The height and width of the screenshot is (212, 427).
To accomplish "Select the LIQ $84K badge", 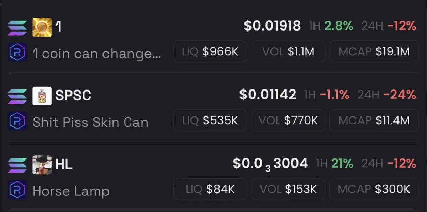I will [x=210, y=189].
